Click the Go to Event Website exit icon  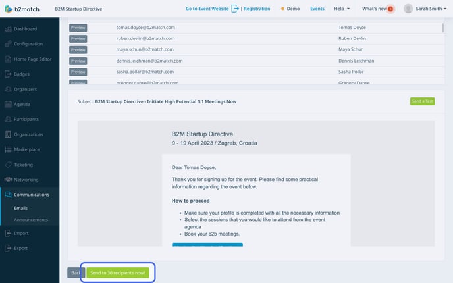(x=235, y=9)
